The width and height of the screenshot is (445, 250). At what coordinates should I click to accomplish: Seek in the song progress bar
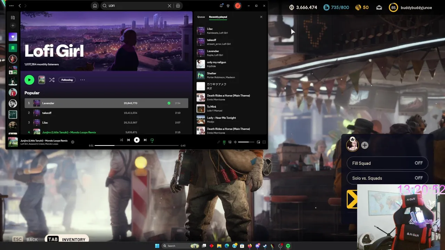pyautogui.click(x=137, y=145)
